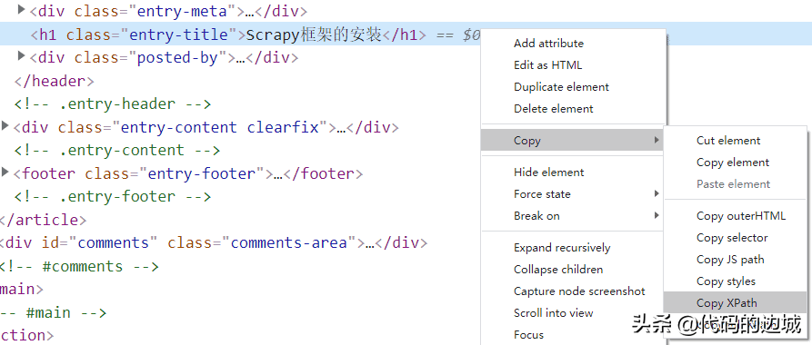Open the Copy submenu item

[x=572, y=140]
